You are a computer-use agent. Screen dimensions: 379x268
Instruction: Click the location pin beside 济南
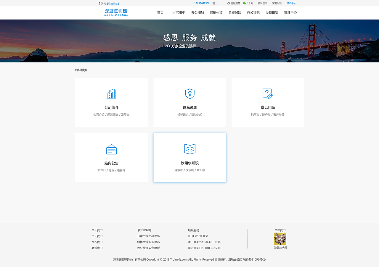tap(99, 3)
